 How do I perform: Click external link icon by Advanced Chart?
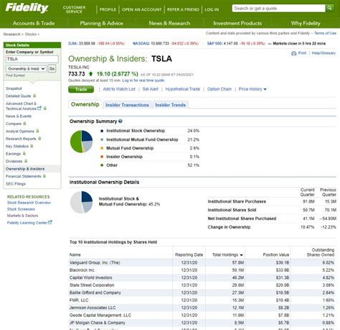coord(39,109)
